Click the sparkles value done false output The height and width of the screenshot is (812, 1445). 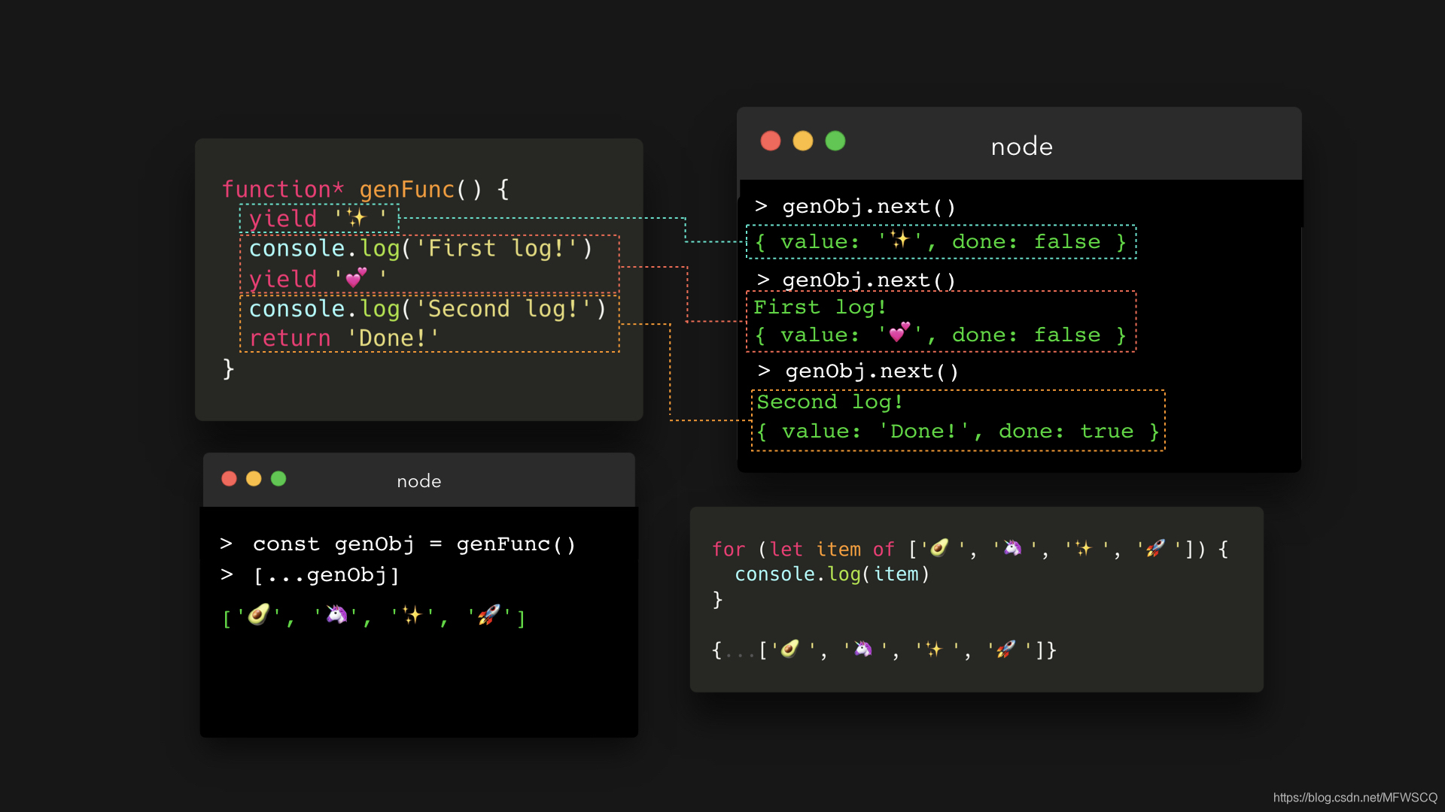[941, 242]
